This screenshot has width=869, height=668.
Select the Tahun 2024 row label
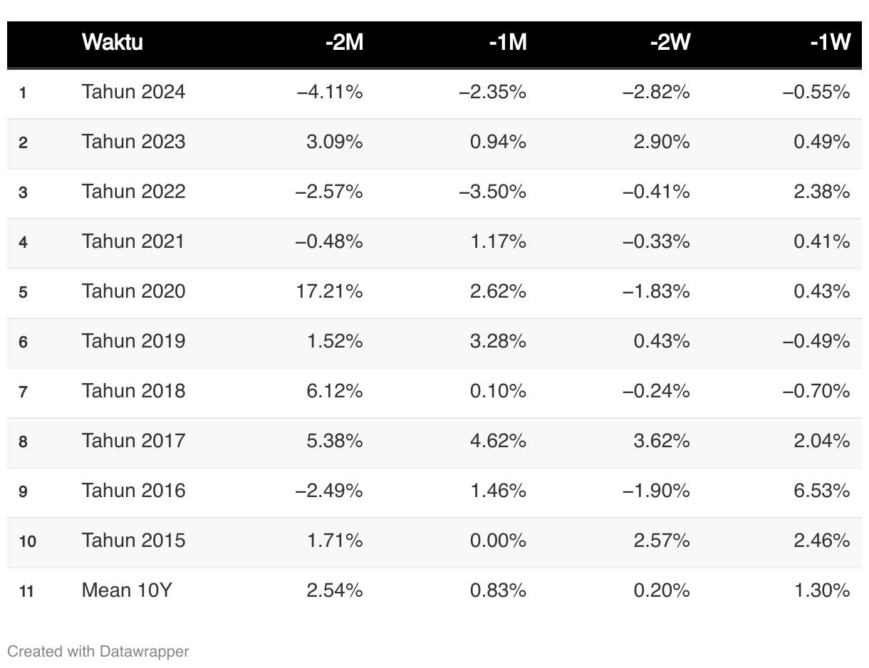[x=133, y=92]
